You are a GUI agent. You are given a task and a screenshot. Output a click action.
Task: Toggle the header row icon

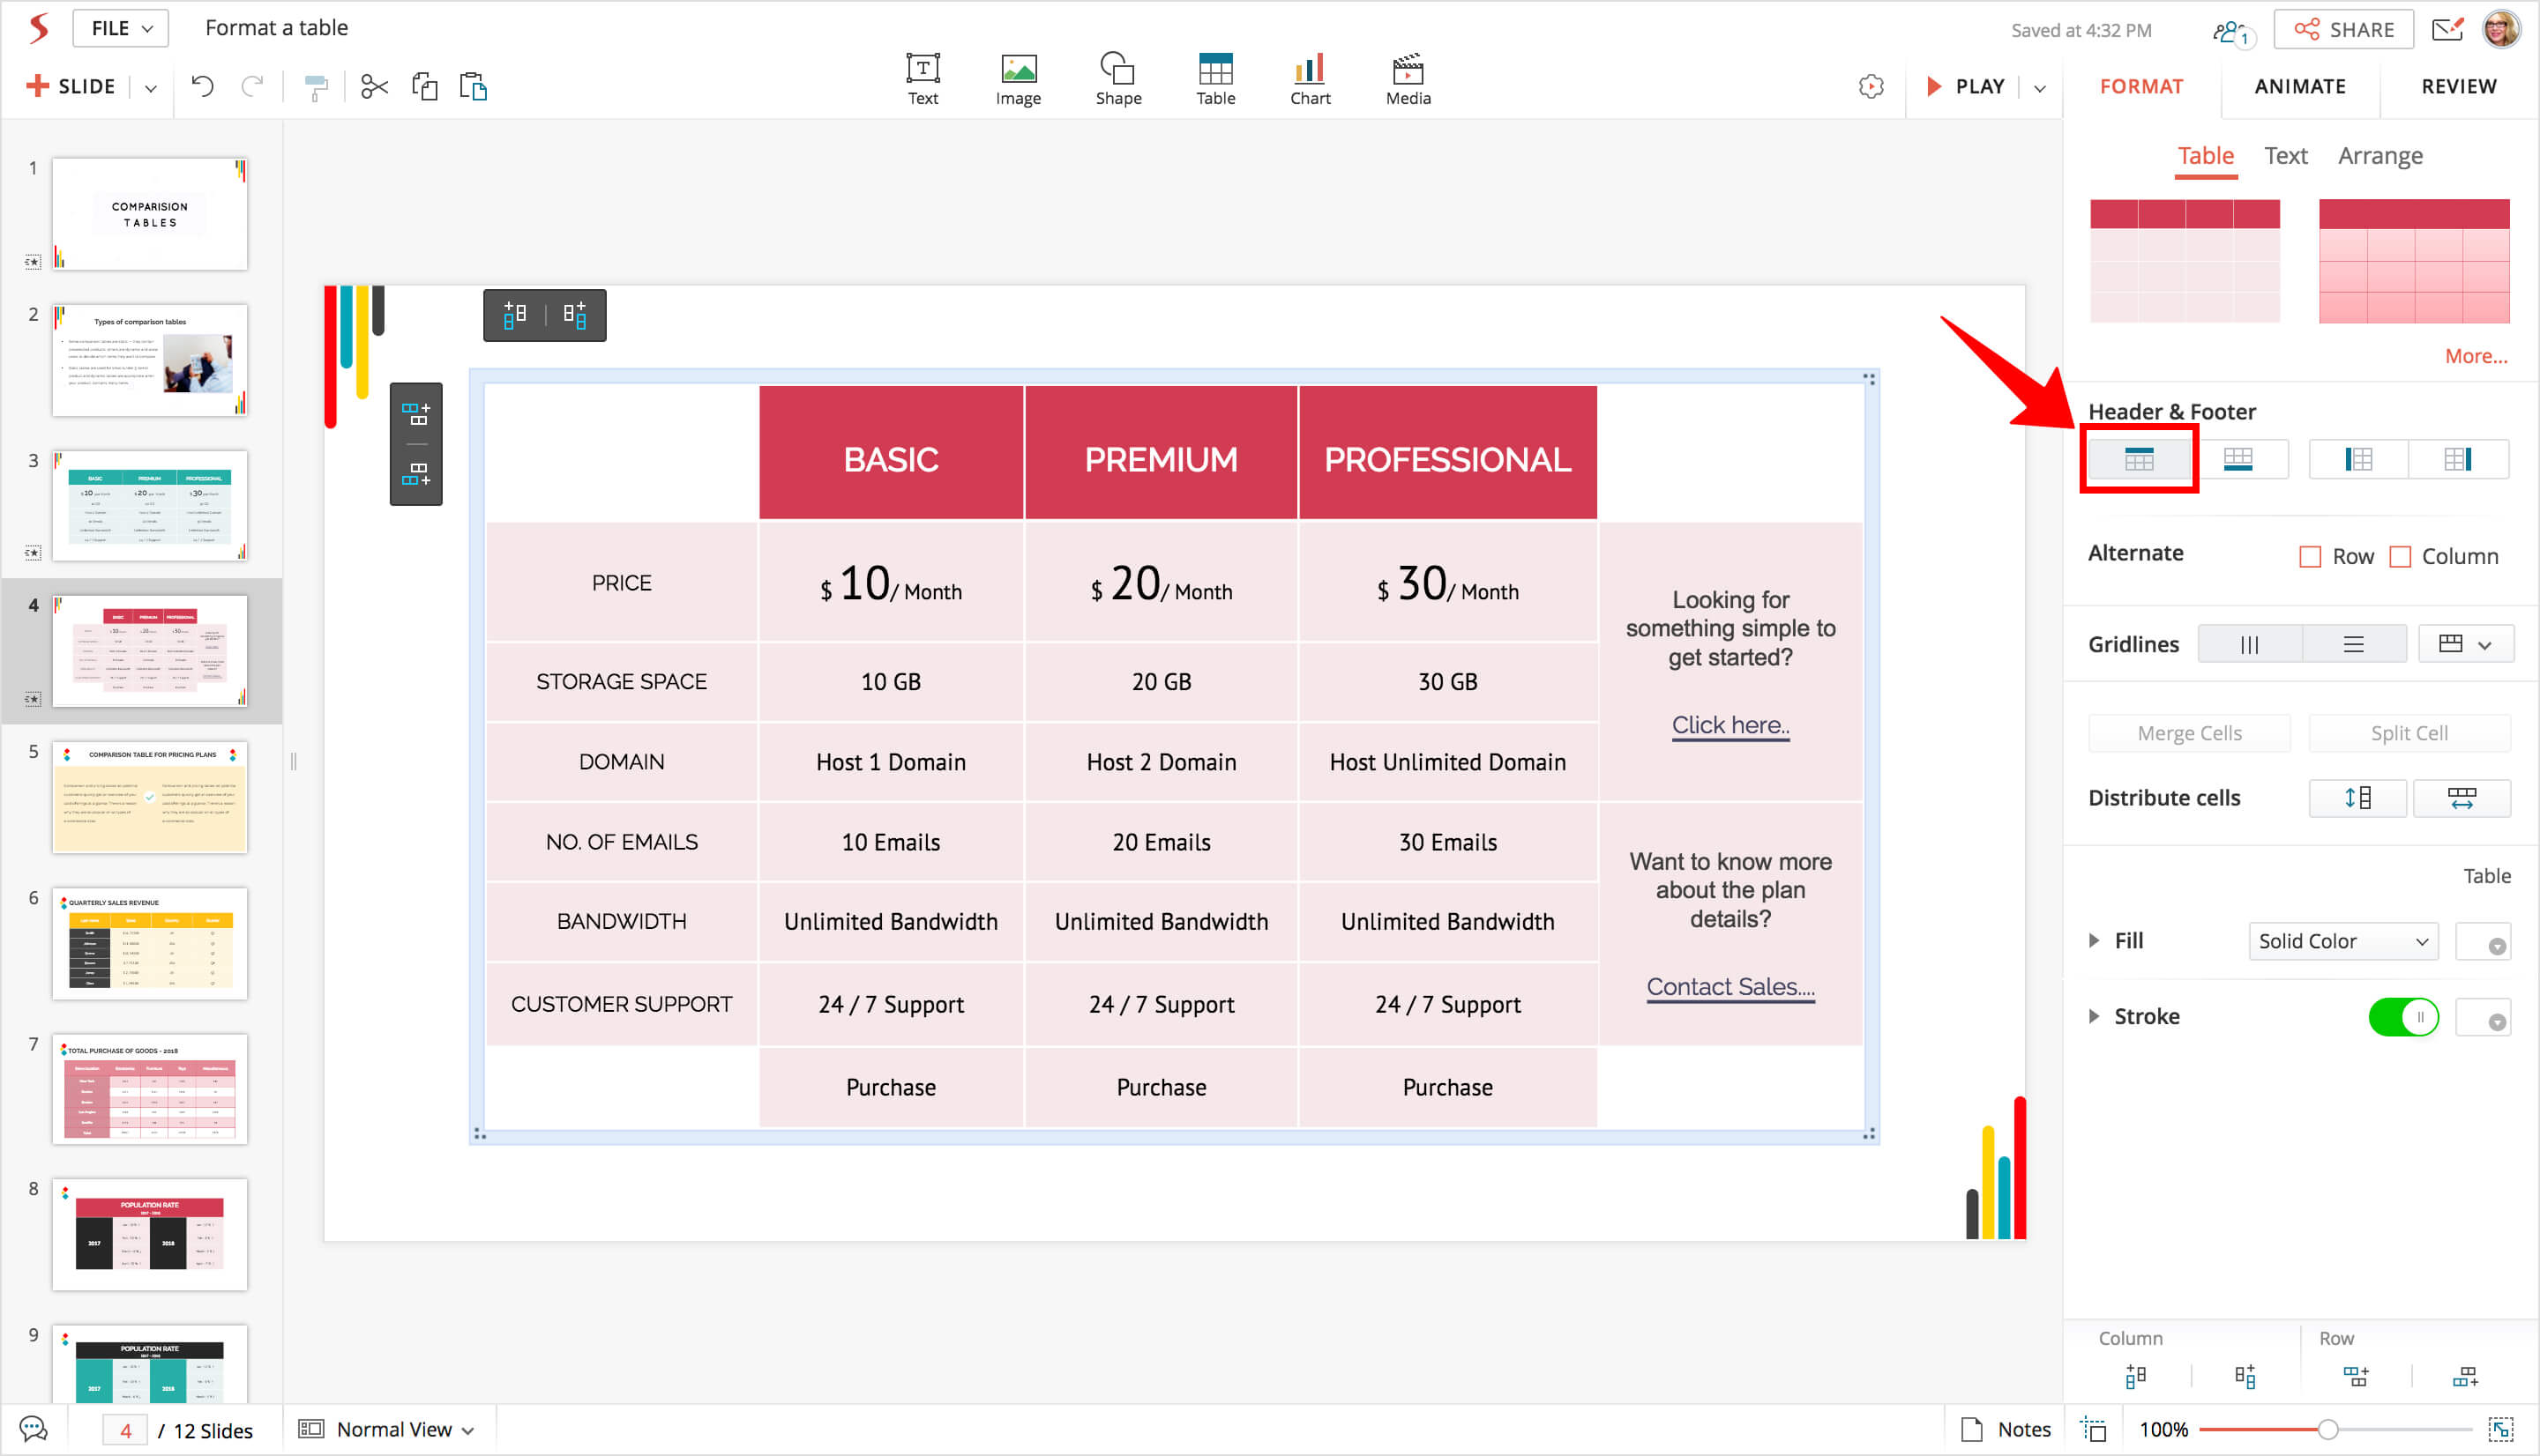(x=2138, y=459)
